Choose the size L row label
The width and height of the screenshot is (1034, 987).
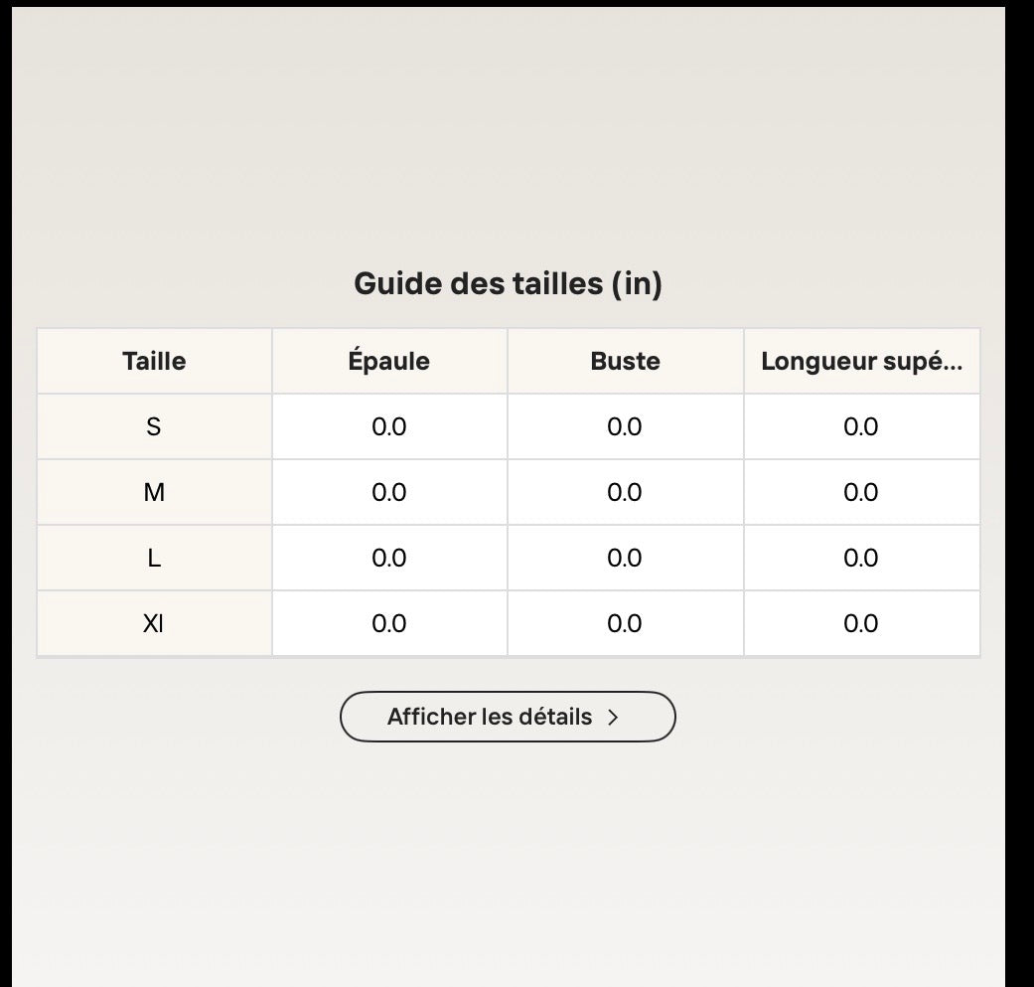[154, 558]
